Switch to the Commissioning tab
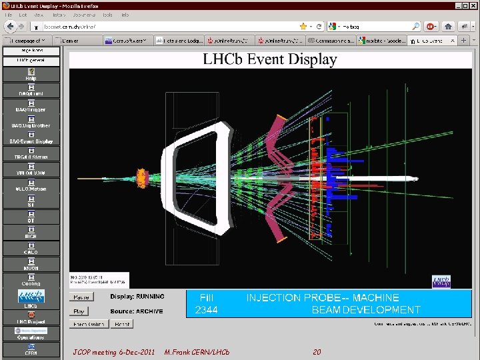Image resolution: width=480 pixels, height=360 pixels. [331, 41]
